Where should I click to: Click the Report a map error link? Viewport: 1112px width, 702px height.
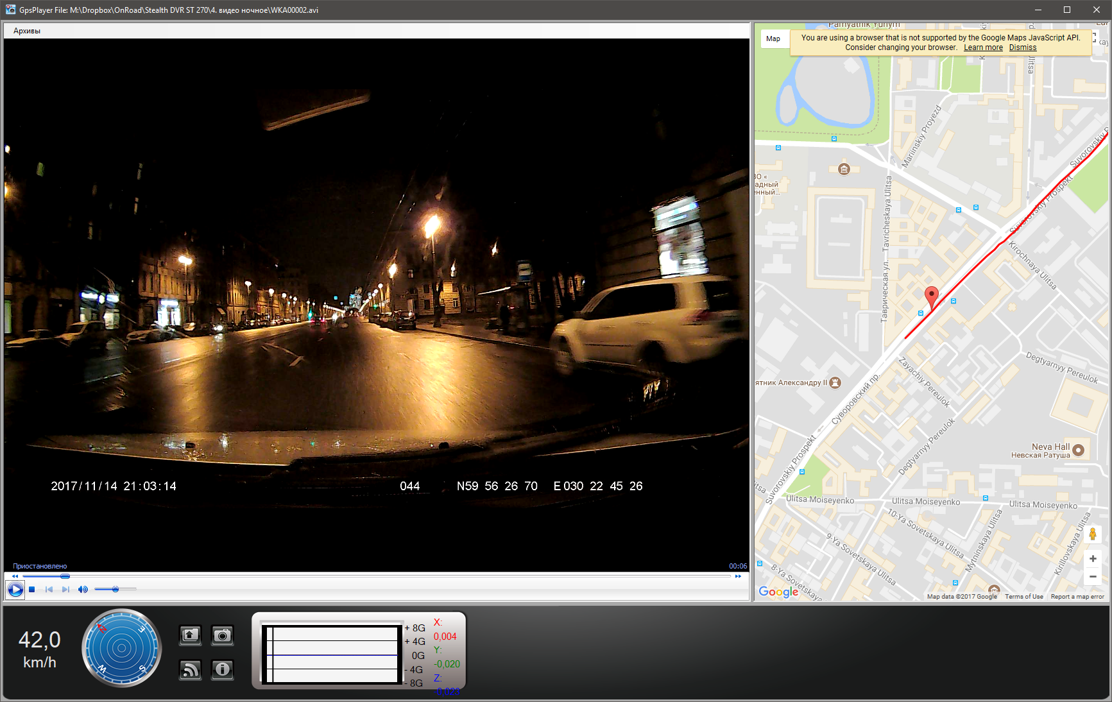pos(1077,597)
